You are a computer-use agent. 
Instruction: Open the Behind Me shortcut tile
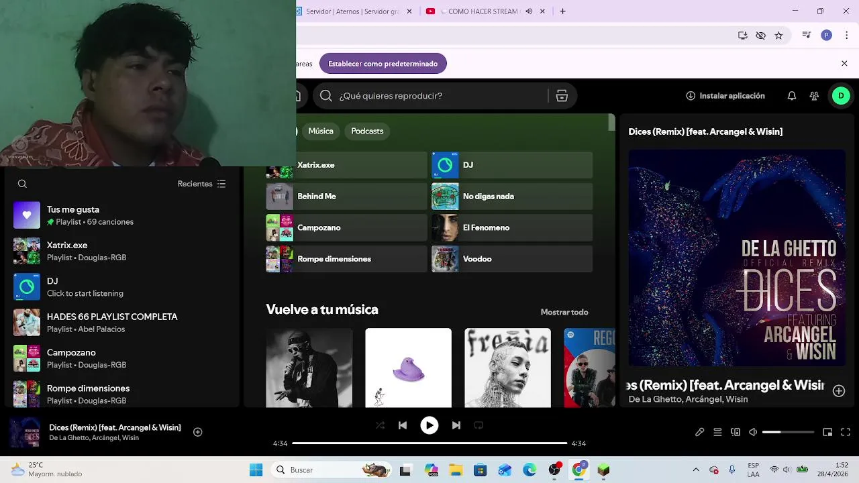point(346,197)
